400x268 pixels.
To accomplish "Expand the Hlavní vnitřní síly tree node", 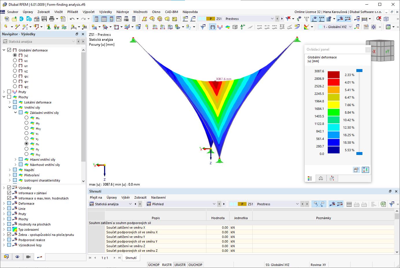I will (16, 159).
